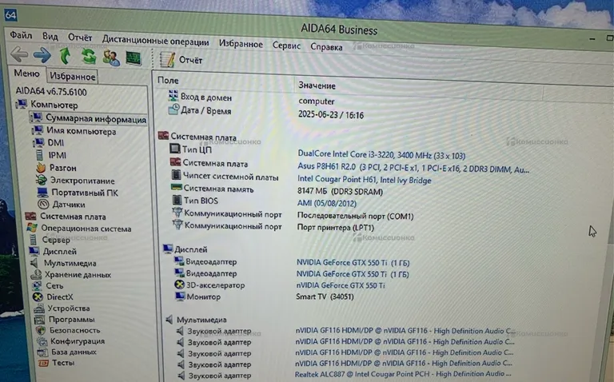Open the DualCore Intel Core i3-3220 link
This screenshot has width=614, height=382.
pyautogui.click(x=381, y=155)
